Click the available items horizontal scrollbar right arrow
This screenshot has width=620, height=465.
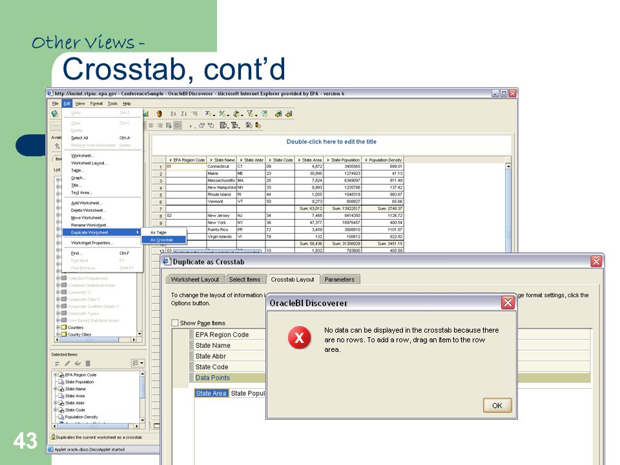(134, 340)
